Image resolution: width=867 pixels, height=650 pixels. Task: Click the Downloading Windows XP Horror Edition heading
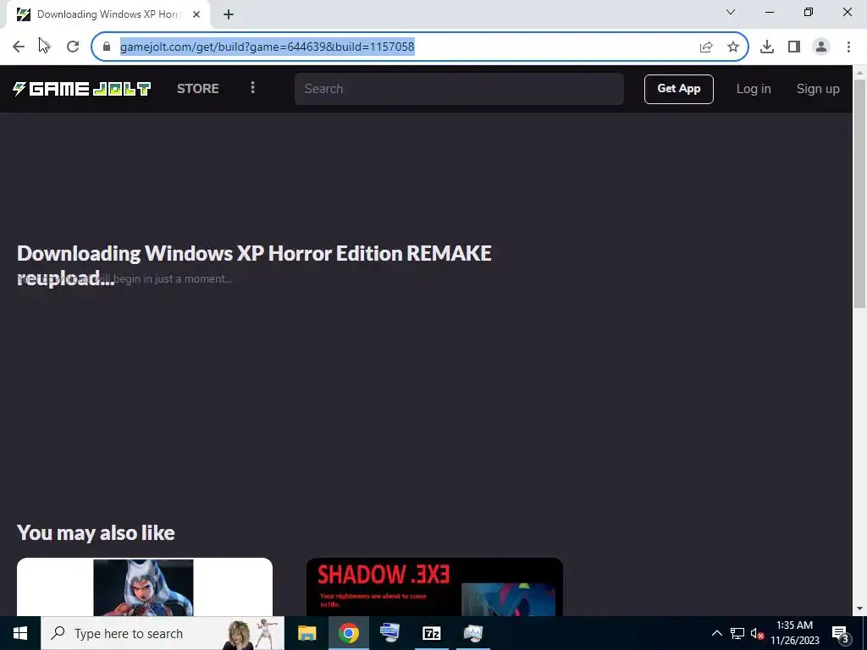coord(254,265)
